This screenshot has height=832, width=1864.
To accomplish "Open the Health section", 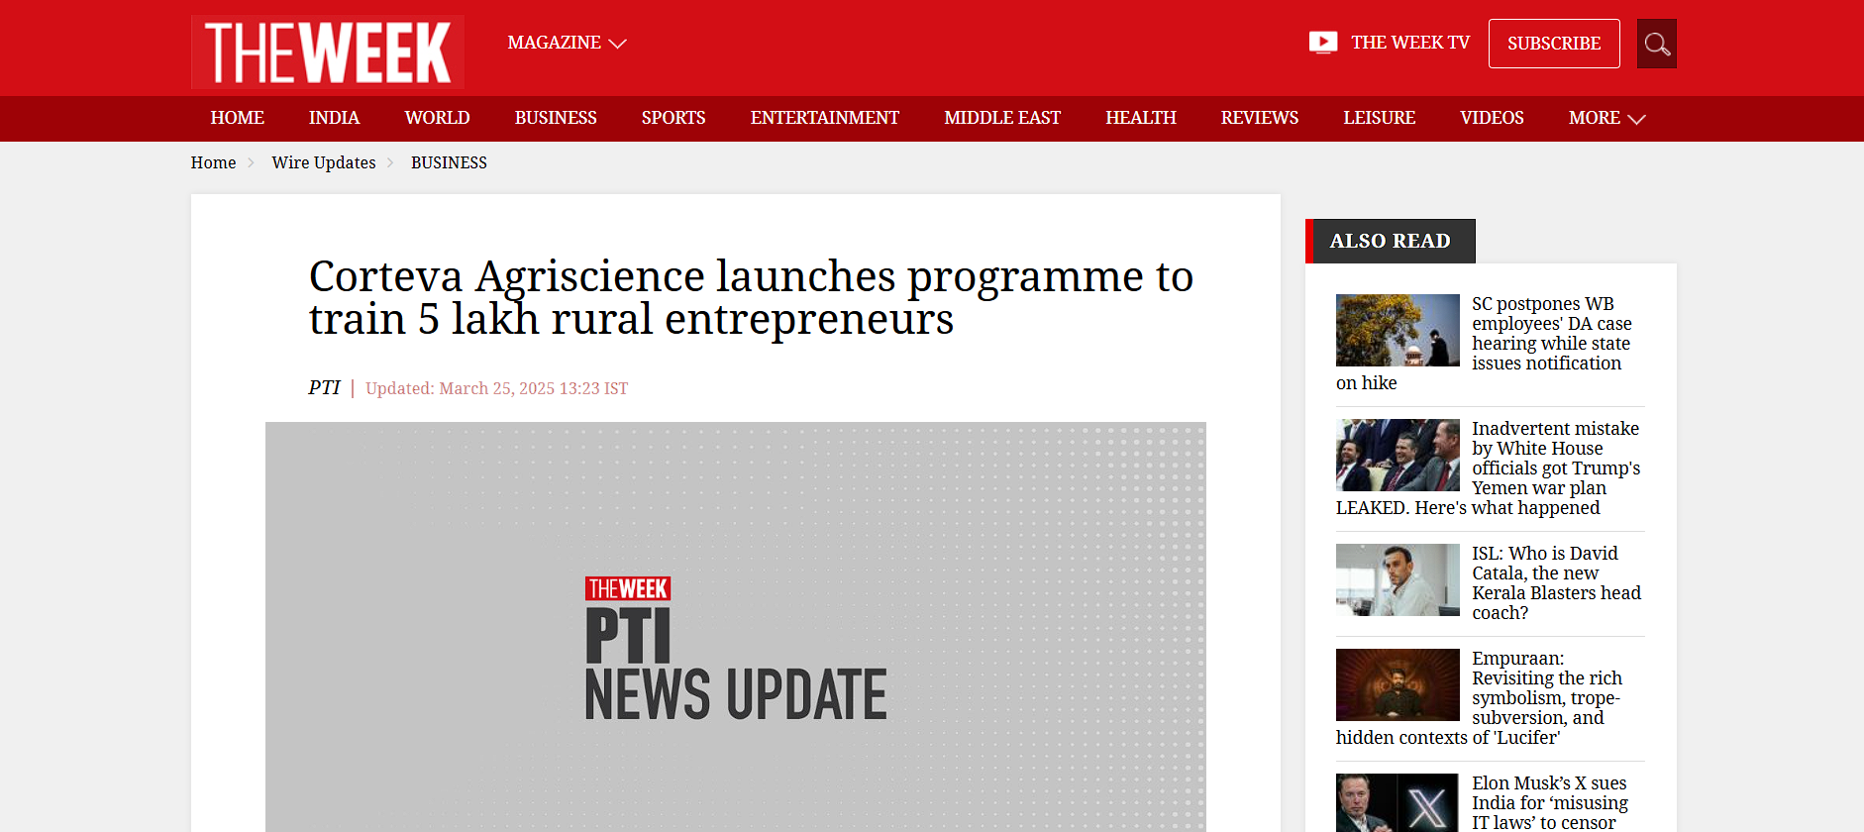I will [1141, 118].
